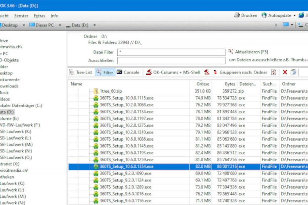Image resolution: width=308 pixels, height=205 pixels.
Task: Click the icon of 360TS_Setup_10.6.0.1193.exe
Action: tap(96, 153)
